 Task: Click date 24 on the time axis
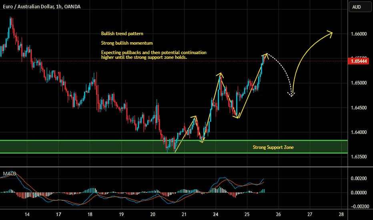(x=216, y=214)
